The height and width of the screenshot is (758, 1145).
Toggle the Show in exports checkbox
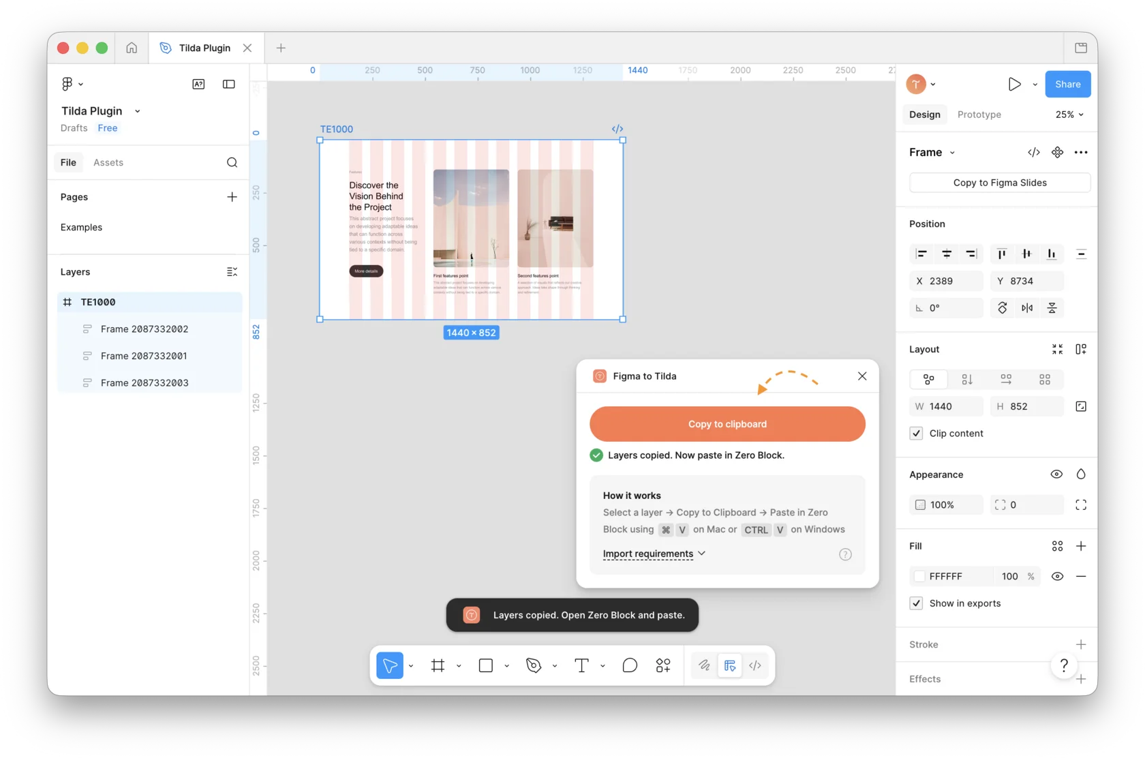point(917,603)
